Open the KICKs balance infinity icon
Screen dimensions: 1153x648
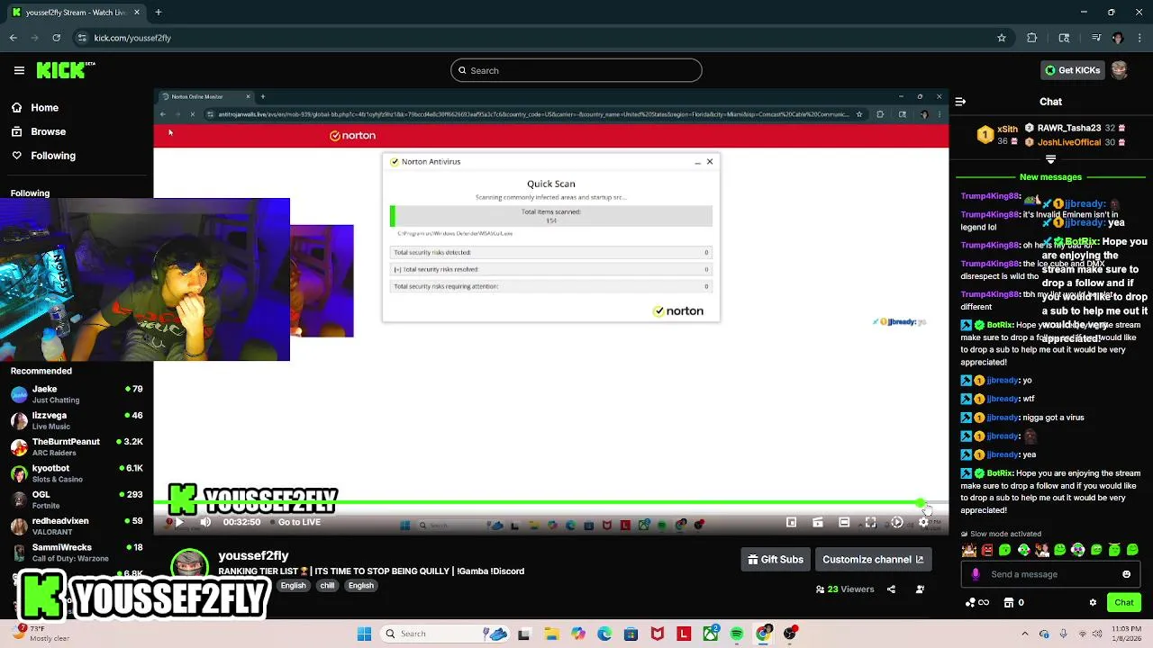pyautogui.click(x=977, y=603)
